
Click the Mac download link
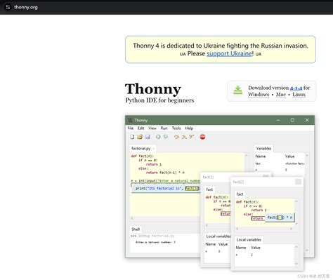pos(281,95)
